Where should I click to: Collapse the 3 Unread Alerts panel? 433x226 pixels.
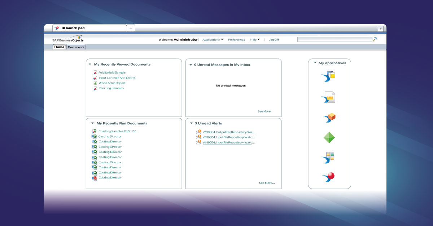191,123
